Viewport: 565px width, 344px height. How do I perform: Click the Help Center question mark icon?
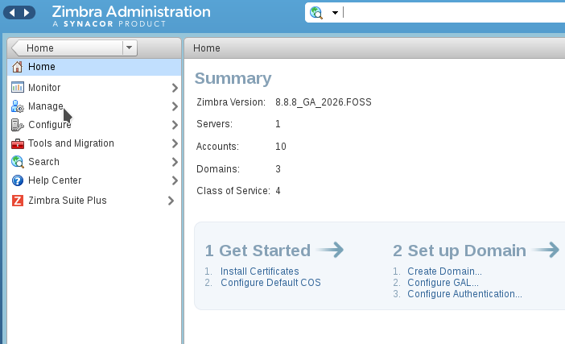pos(17,180)
